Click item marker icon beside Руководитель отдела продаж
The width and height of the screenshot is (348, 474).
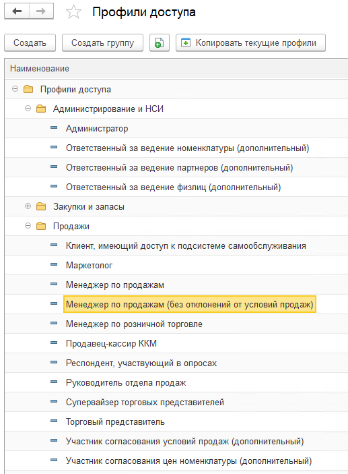[54, 382]
